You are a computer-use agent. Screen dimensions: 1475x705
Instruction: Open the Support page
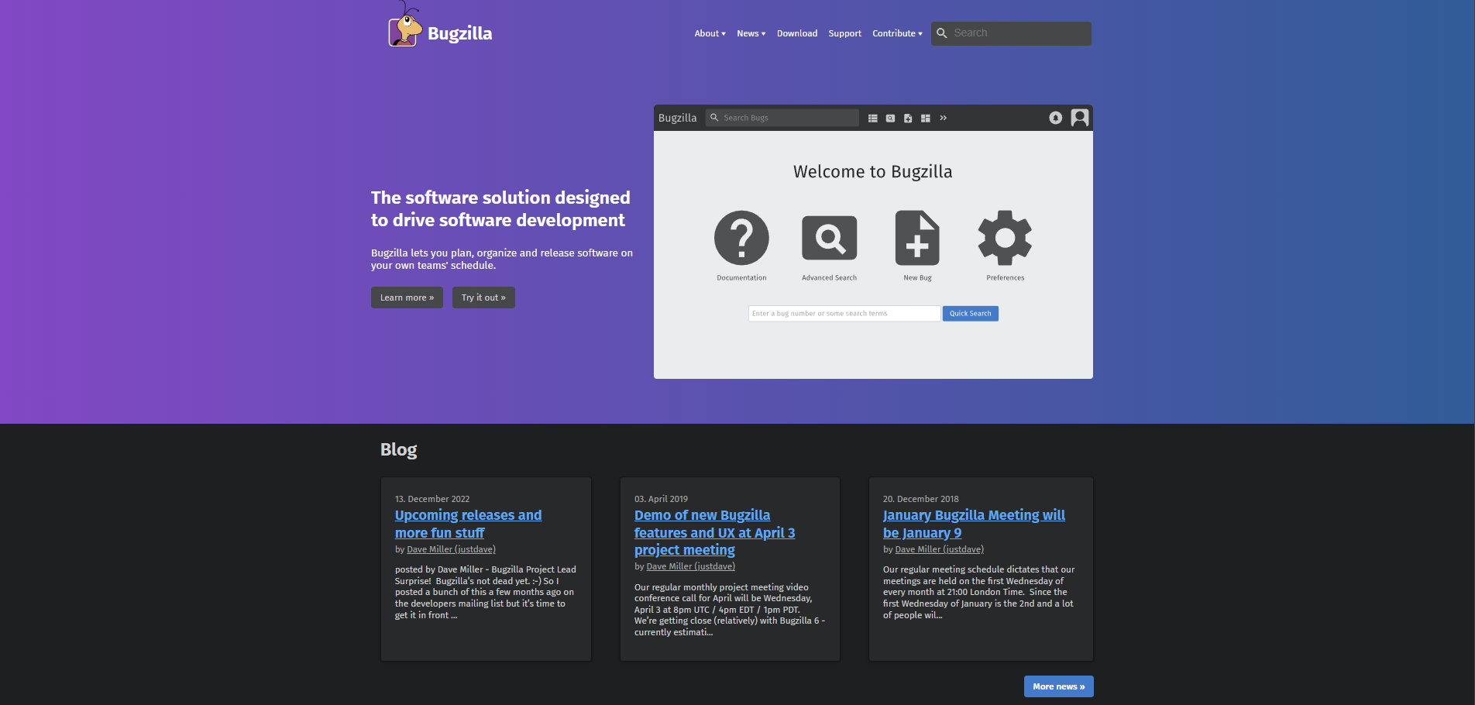pyautogui.click(x=844, y=33)
